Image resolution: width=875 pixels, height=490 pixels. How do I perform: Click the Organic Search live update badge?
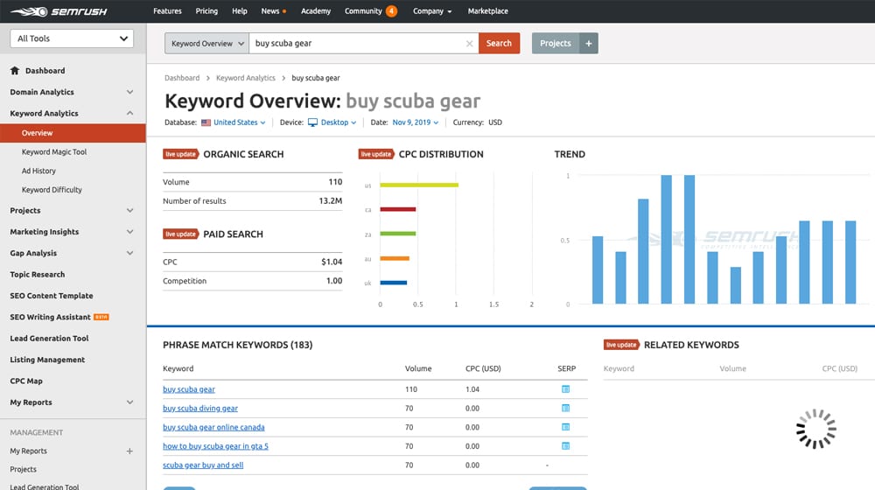(181, 154)
